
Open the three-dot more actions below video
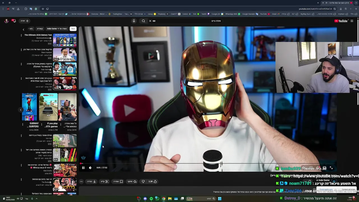click(81, 182)
